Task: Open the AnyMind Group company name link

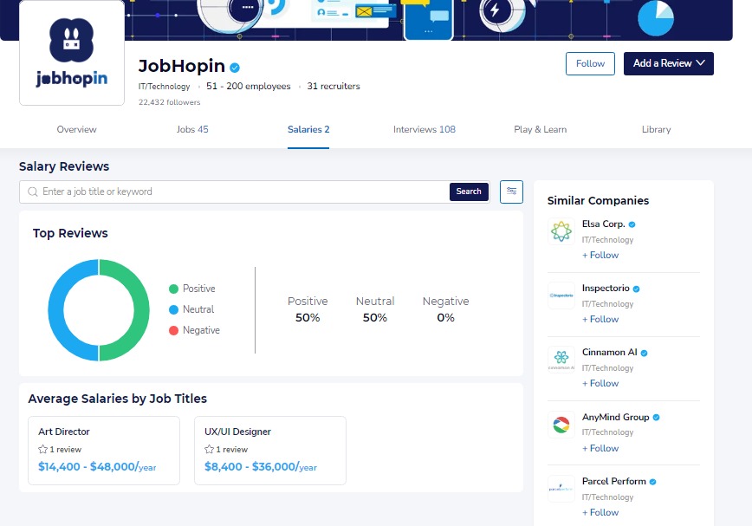Action: (616, 417)
